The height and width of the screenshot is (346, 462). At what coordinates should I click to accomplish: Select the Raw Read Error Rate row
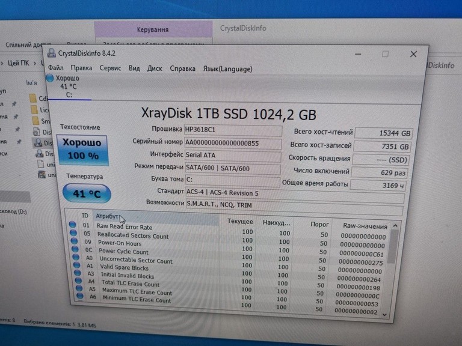229,231
